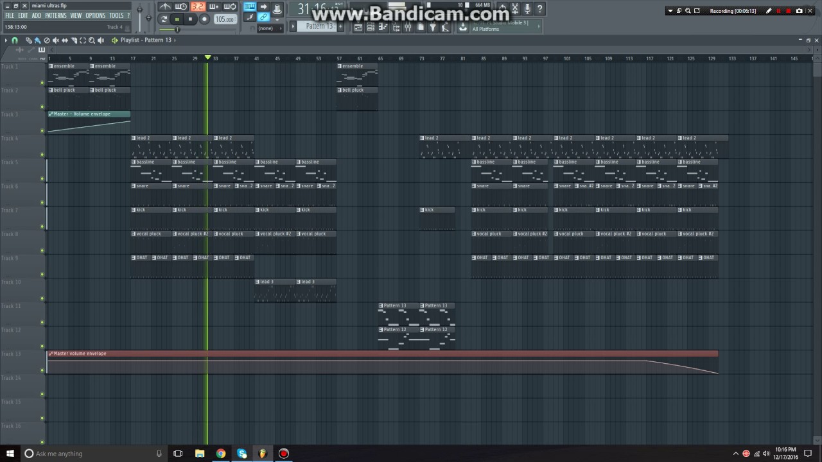Screen dimensions: 822x462
Task: Open the audio editor scissors icon
Action: pyautogui.click(x=515, y=8)
